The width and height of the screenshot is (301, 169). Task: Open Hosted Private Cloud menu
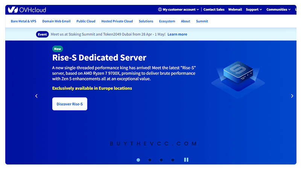tap(117, 21)
